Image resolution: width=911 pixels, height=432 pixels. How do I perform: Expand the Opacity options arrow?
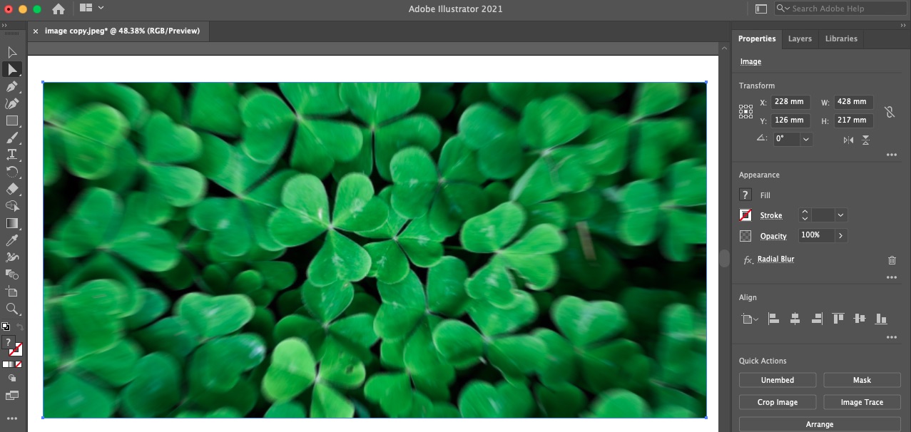point(840,235)
